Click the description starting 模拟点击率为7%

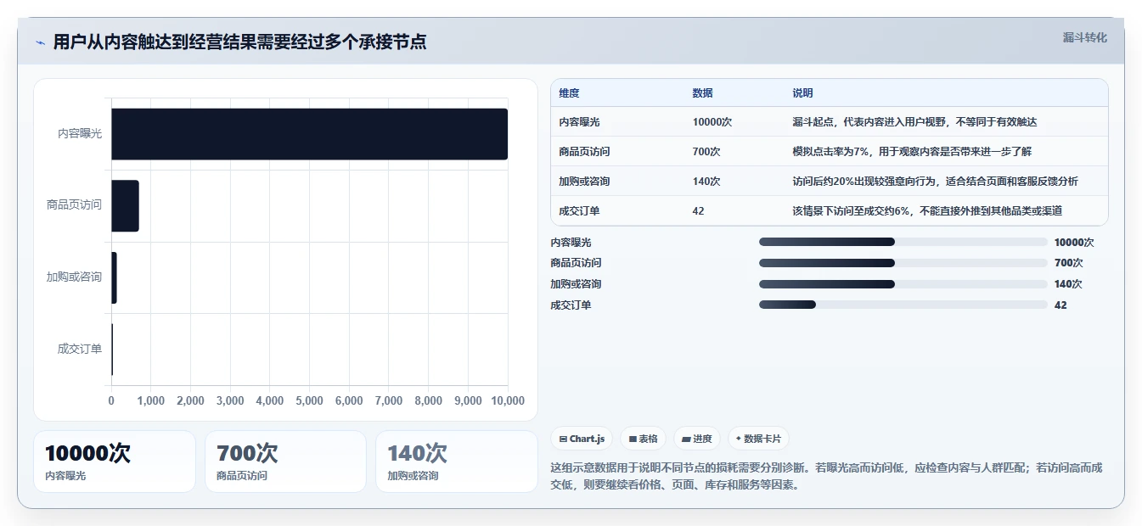[912, 152]
